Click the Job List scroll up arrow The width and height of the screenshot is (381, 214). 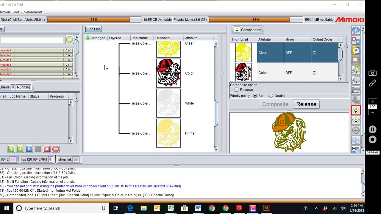click(x=216, y=44)
